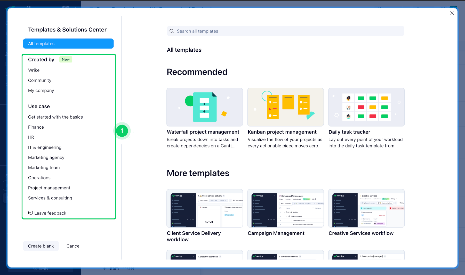Filter templates created by Community
The width and height of the screenshot is (465, 275).
tap(40, 80)
